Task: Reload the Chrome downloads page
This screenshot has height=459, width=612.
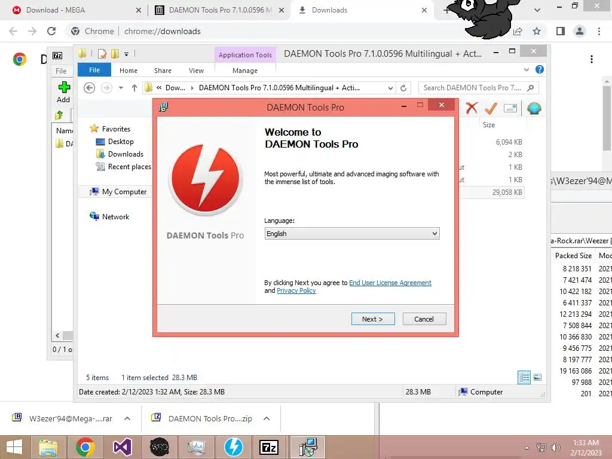Action: (51, 31)
